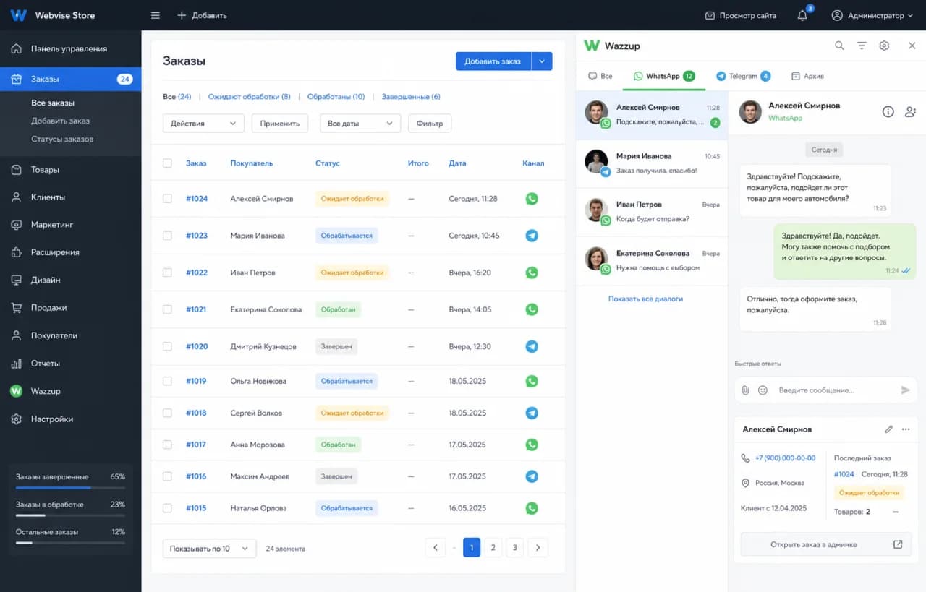Click the hamburger menu icon in top bar

pos(156,15)
